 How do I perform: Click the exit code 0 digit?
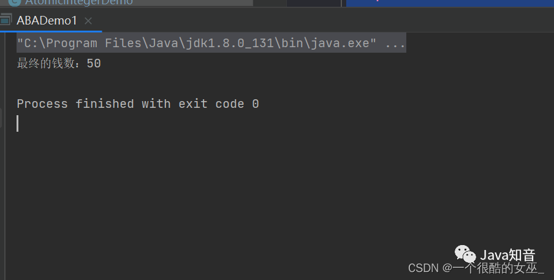[x=256, y=104]
